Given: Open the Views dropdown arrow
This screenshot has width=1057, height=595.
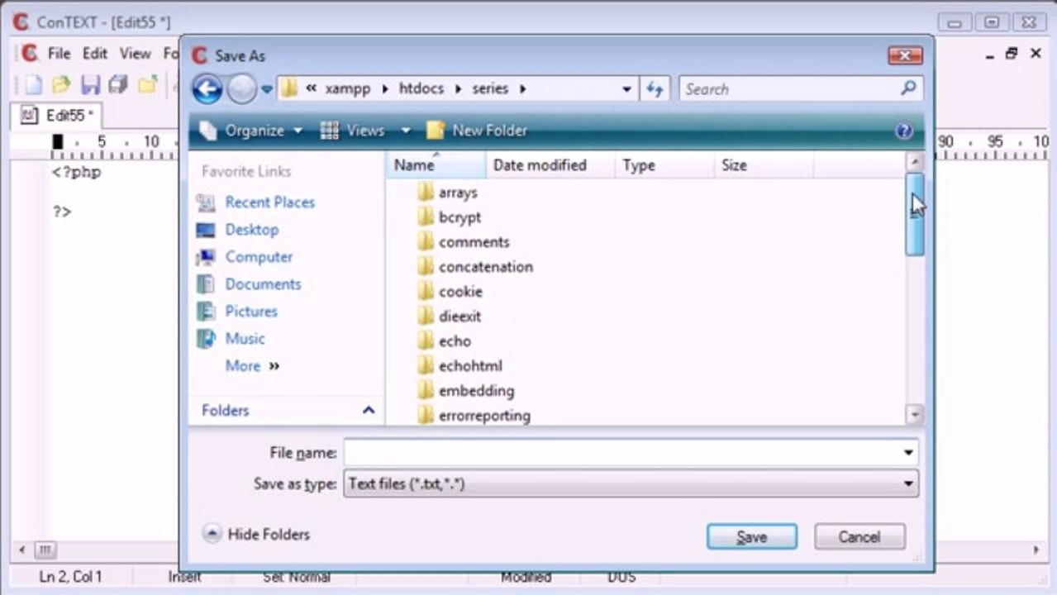Looking at the screenshot, I should pyautogui.click(x=406, y=131).
